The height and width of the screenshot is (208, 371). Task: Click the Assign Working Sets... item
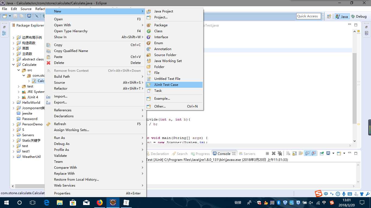click(x=96, y=130)
